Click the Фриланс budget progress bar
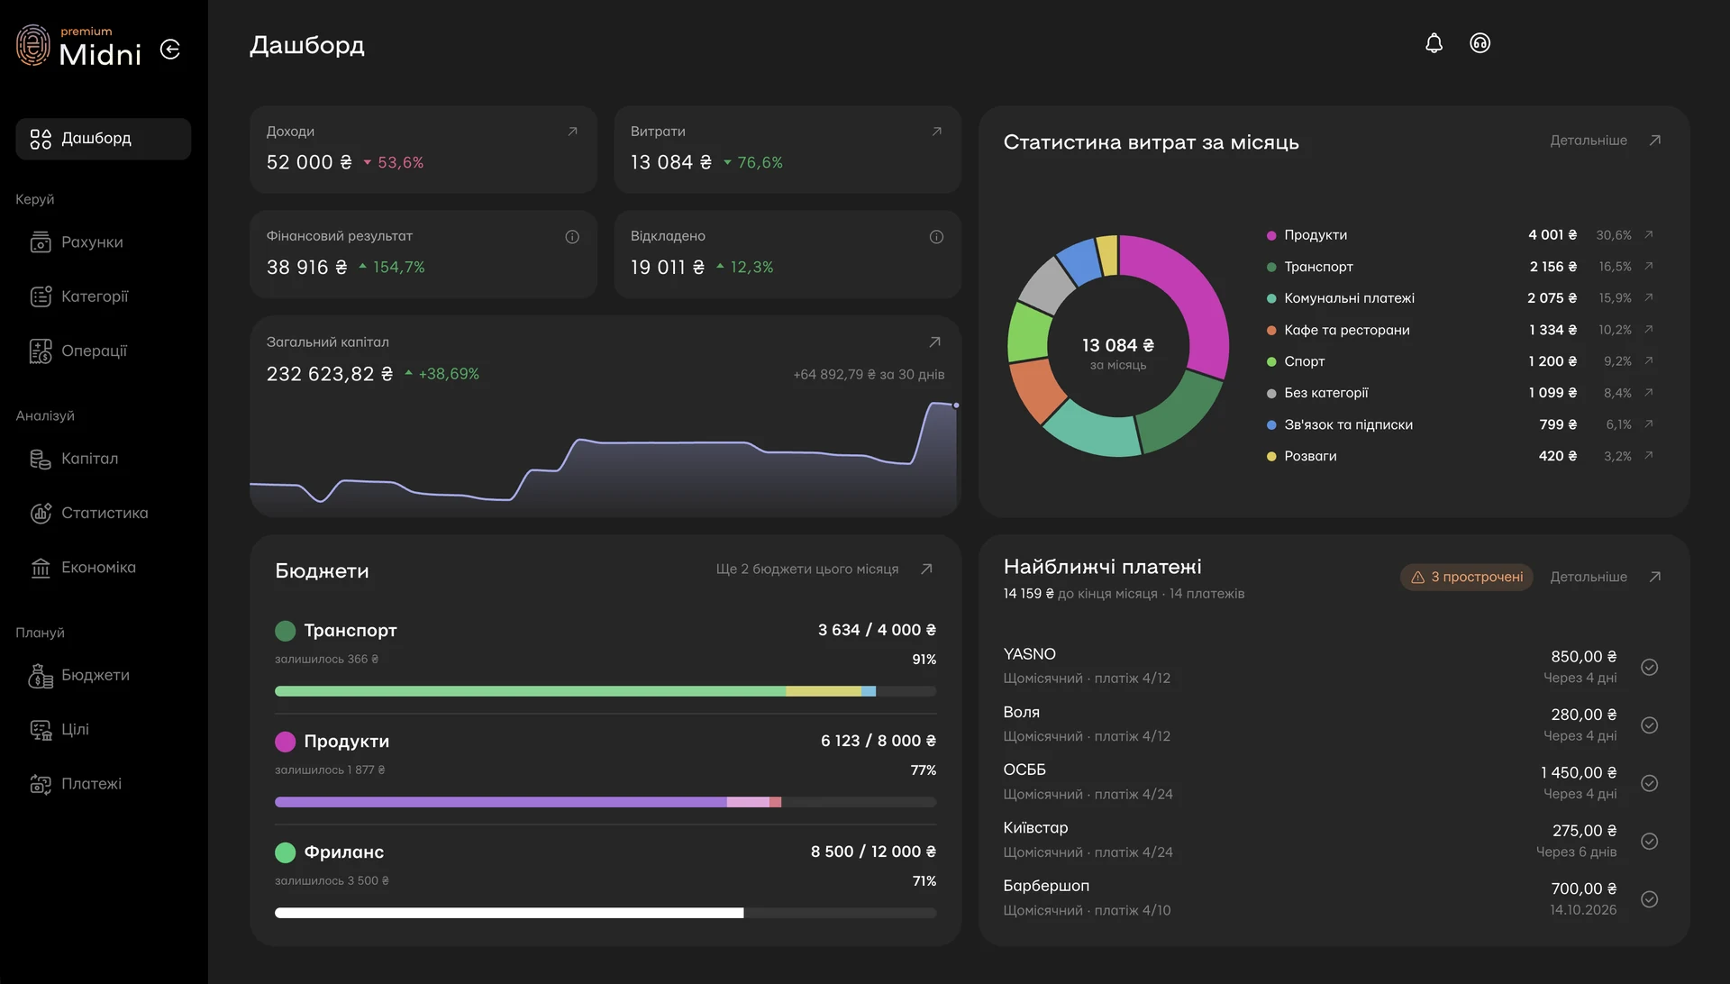The height and width of the screenshot is (984, 1730). click(605, 913)
